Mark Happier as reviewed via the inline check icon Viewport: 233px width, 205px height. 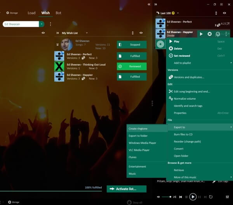pyautogui.click(x=218, y=34)
